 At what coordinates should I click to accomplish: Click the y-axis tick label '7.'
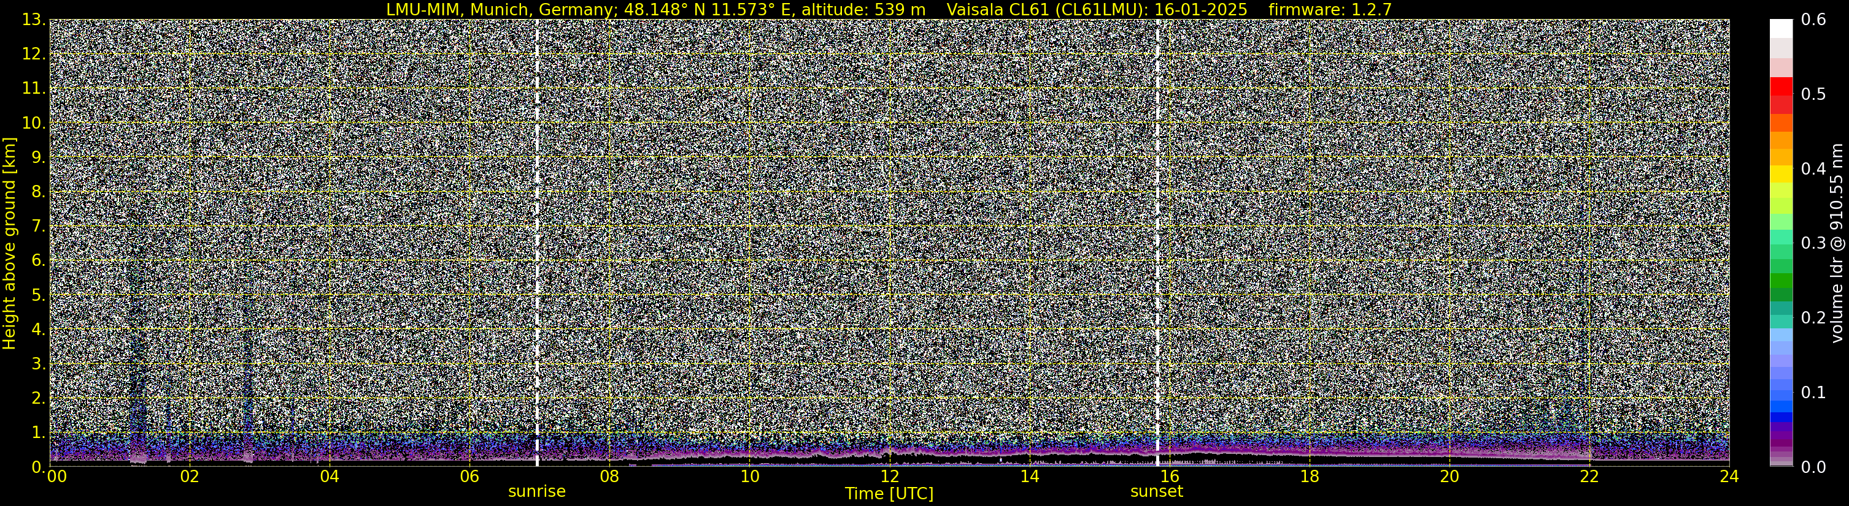(x=38, y=227)
